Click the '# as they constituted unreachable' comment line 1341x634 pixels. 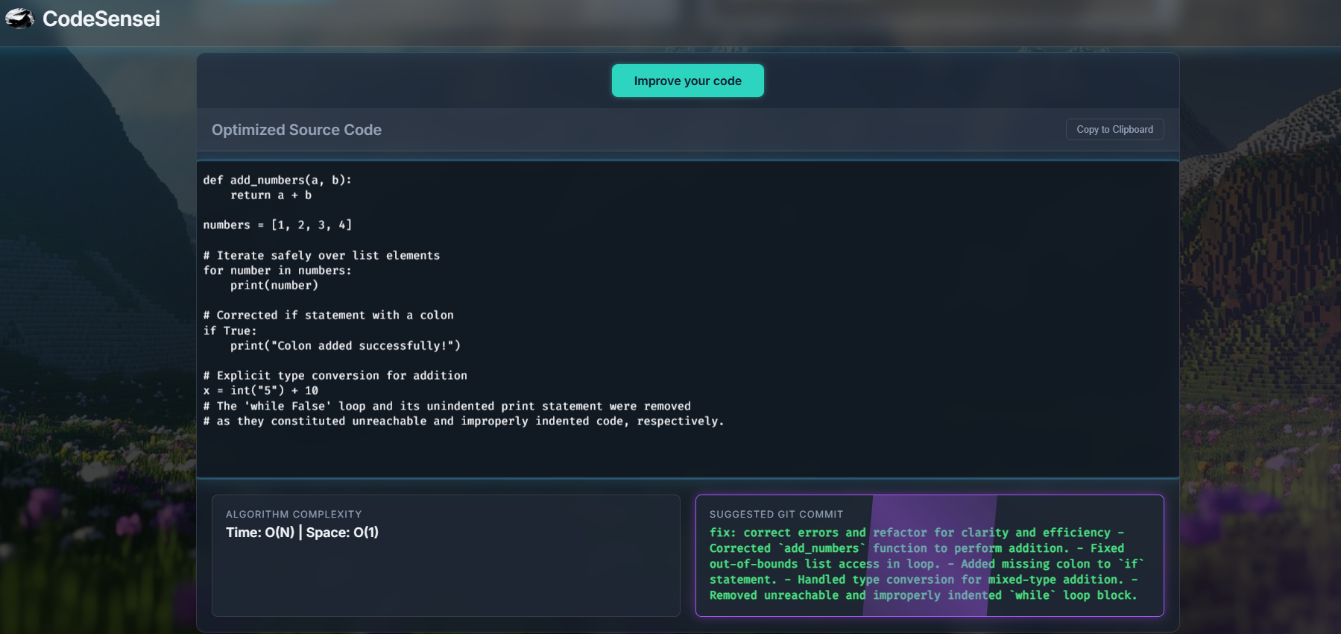464,421
